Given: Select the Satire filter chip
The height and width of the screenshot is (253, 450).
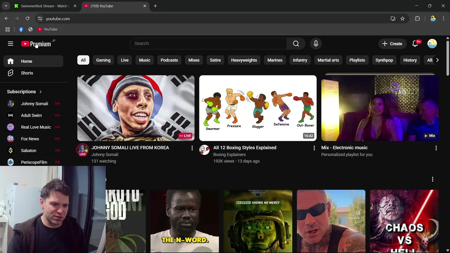Looking at the screenshot, I should point(215,60).
